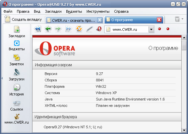This screenshot has height=134, width=188.
Task: Click the rewind navigation button
Action: point(38,29)
